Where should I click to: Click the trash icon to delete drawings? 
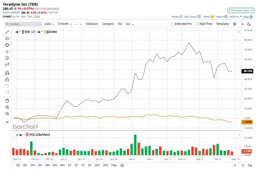7,101
